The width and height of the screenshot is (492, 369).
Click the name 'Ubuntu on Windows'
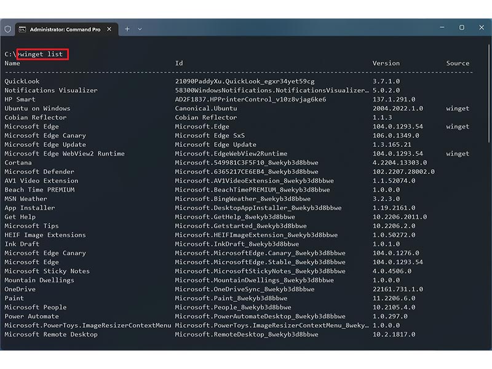tap(38, 109)
